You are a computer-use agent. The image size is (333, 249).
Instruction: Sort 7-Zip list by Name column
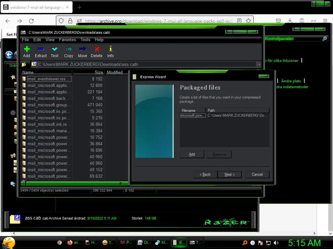[47, 72]
